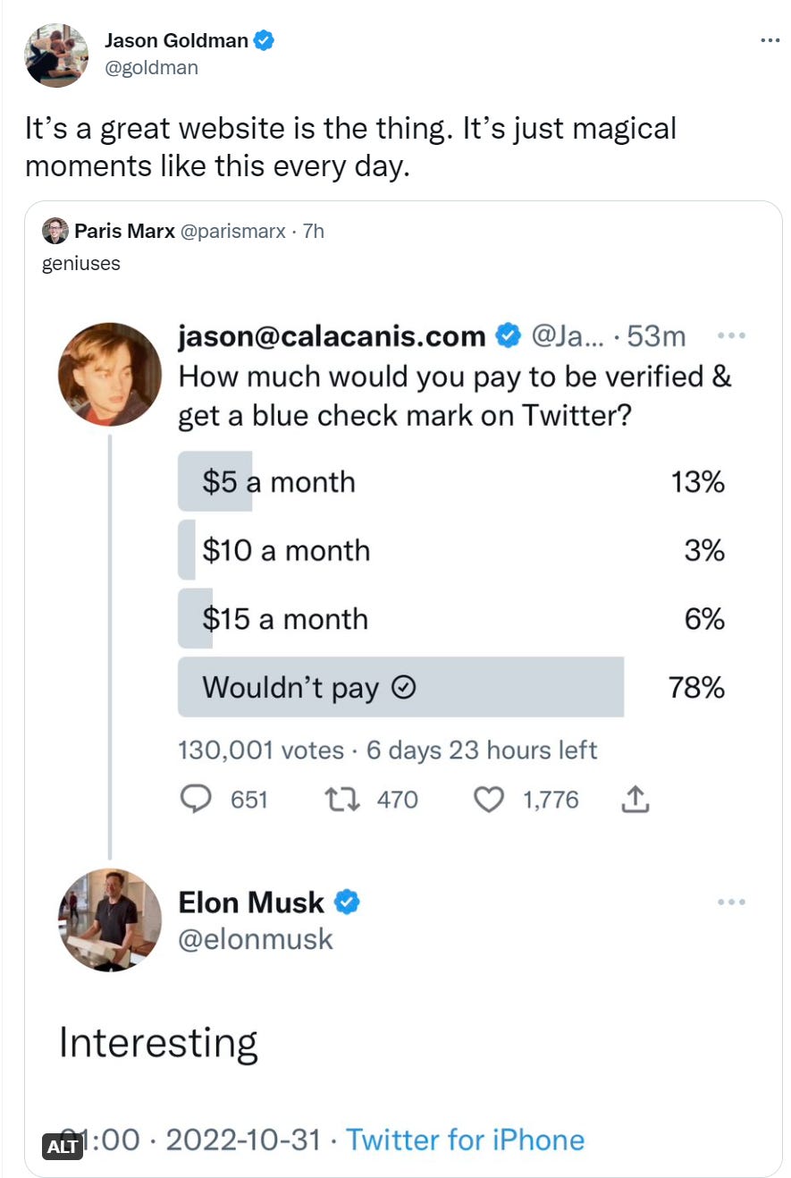
Task: Open the more options menu on Goldman's tweet
Action: [770, 40]
